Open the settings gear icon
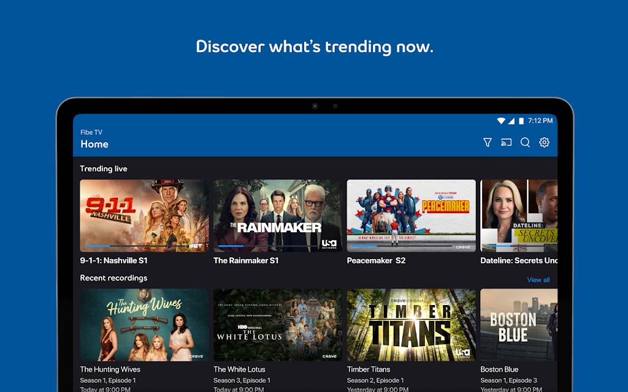628x392 pixels. 544,143
